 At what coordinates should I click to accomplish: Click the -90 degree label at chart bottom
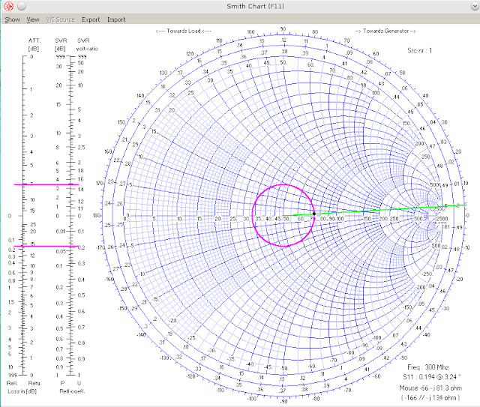click(x=283, y=402)
